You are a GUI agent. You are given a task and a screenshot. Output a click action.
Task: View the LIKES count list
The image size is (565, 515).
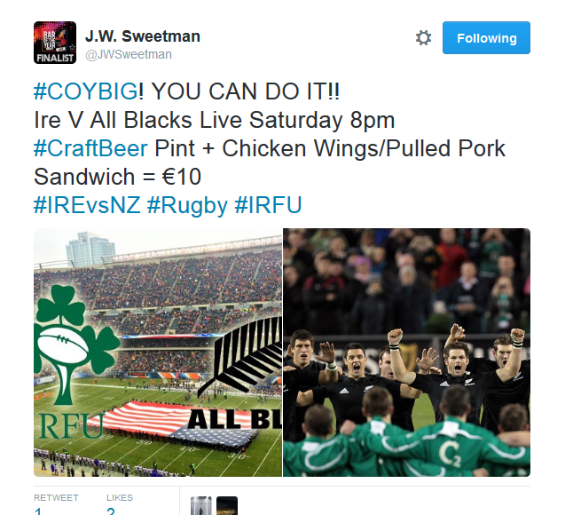pyautogui.click(x=120, y=498)
